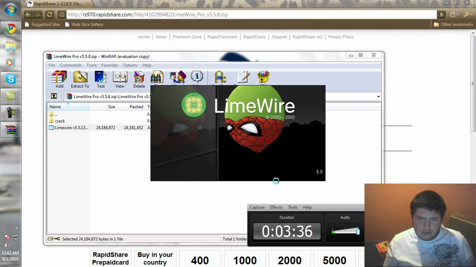The width and height of the screenshot is (476, 267).
Task: Expand the WinRAR path dropdown arrow
Action: pyautogui.click(x=378, y=96)
